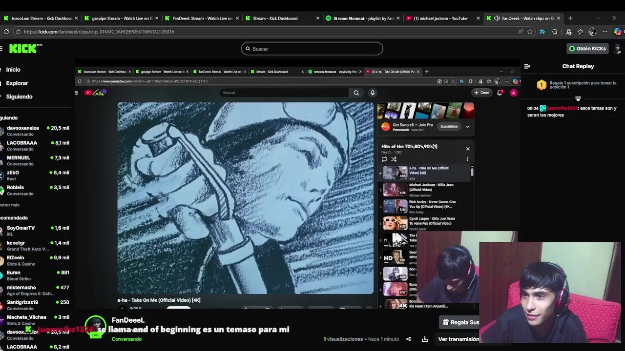Click FanDeeeL channel avatar with LIVE badge
Image resolution: width=625 pixels, height=351 pixels.
95,327
